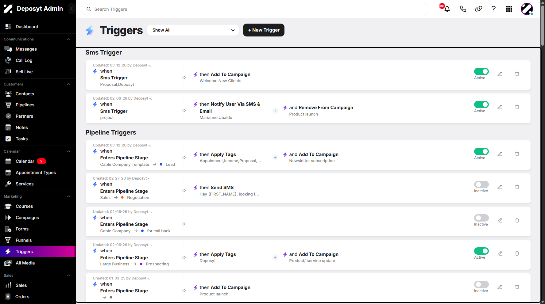The width and height of the screenshot is (545, 304).
Task: Add action after Notify User Via SMS
Action: tap(275, 111)
